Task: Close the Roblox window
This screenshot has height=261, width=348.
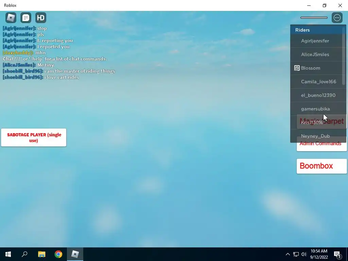Action: pyautogui.click(x=340, y=5)
